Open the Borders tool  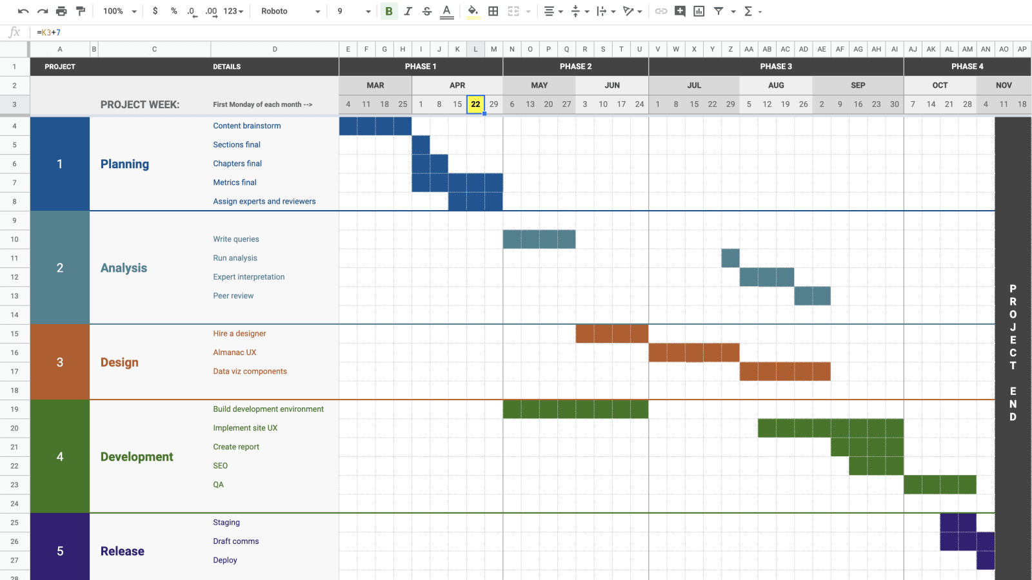pyautogui.click(x=493, y=11)
